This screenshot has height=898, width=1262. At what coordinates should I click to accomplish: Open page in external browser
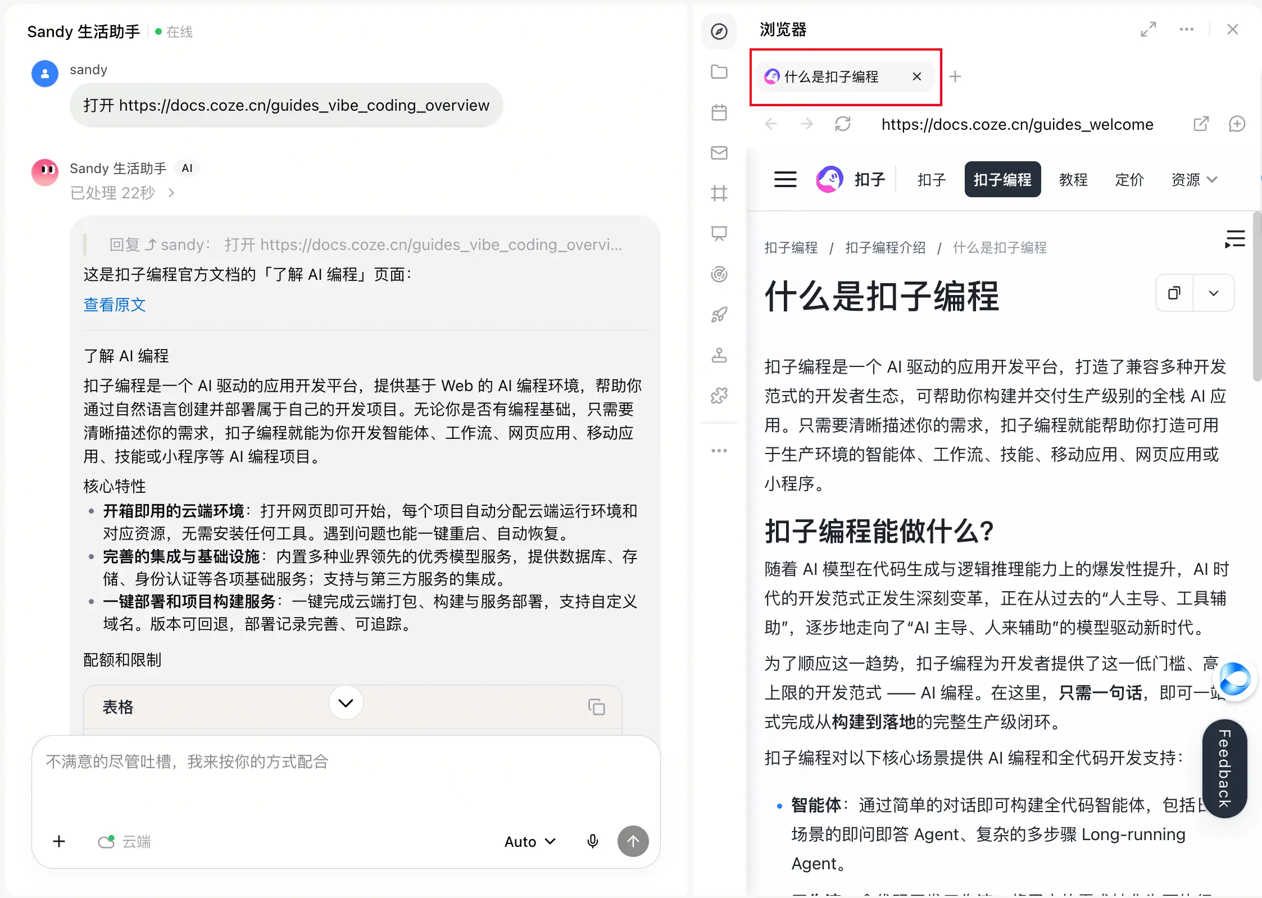(1201, 124)
